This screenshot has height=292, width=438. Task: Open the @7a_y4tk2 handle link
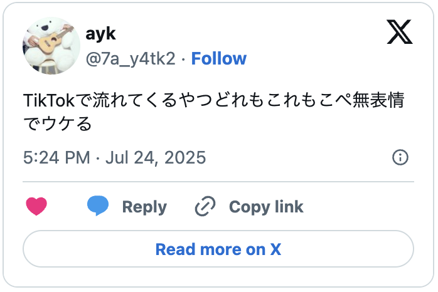click(x=130, y=59)
